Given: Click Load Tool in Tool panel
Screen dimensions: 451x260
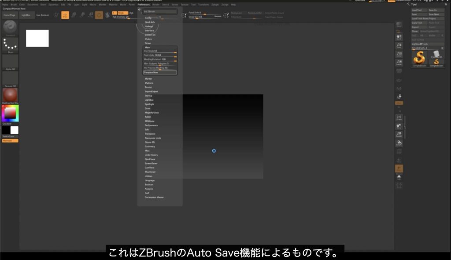Looking at the screenshot, I should coord(419,10).
